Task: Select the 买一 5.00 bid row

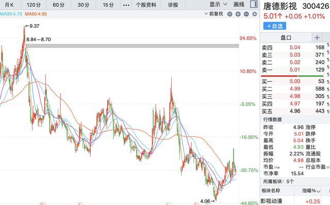Action: (x=293, y=81)
